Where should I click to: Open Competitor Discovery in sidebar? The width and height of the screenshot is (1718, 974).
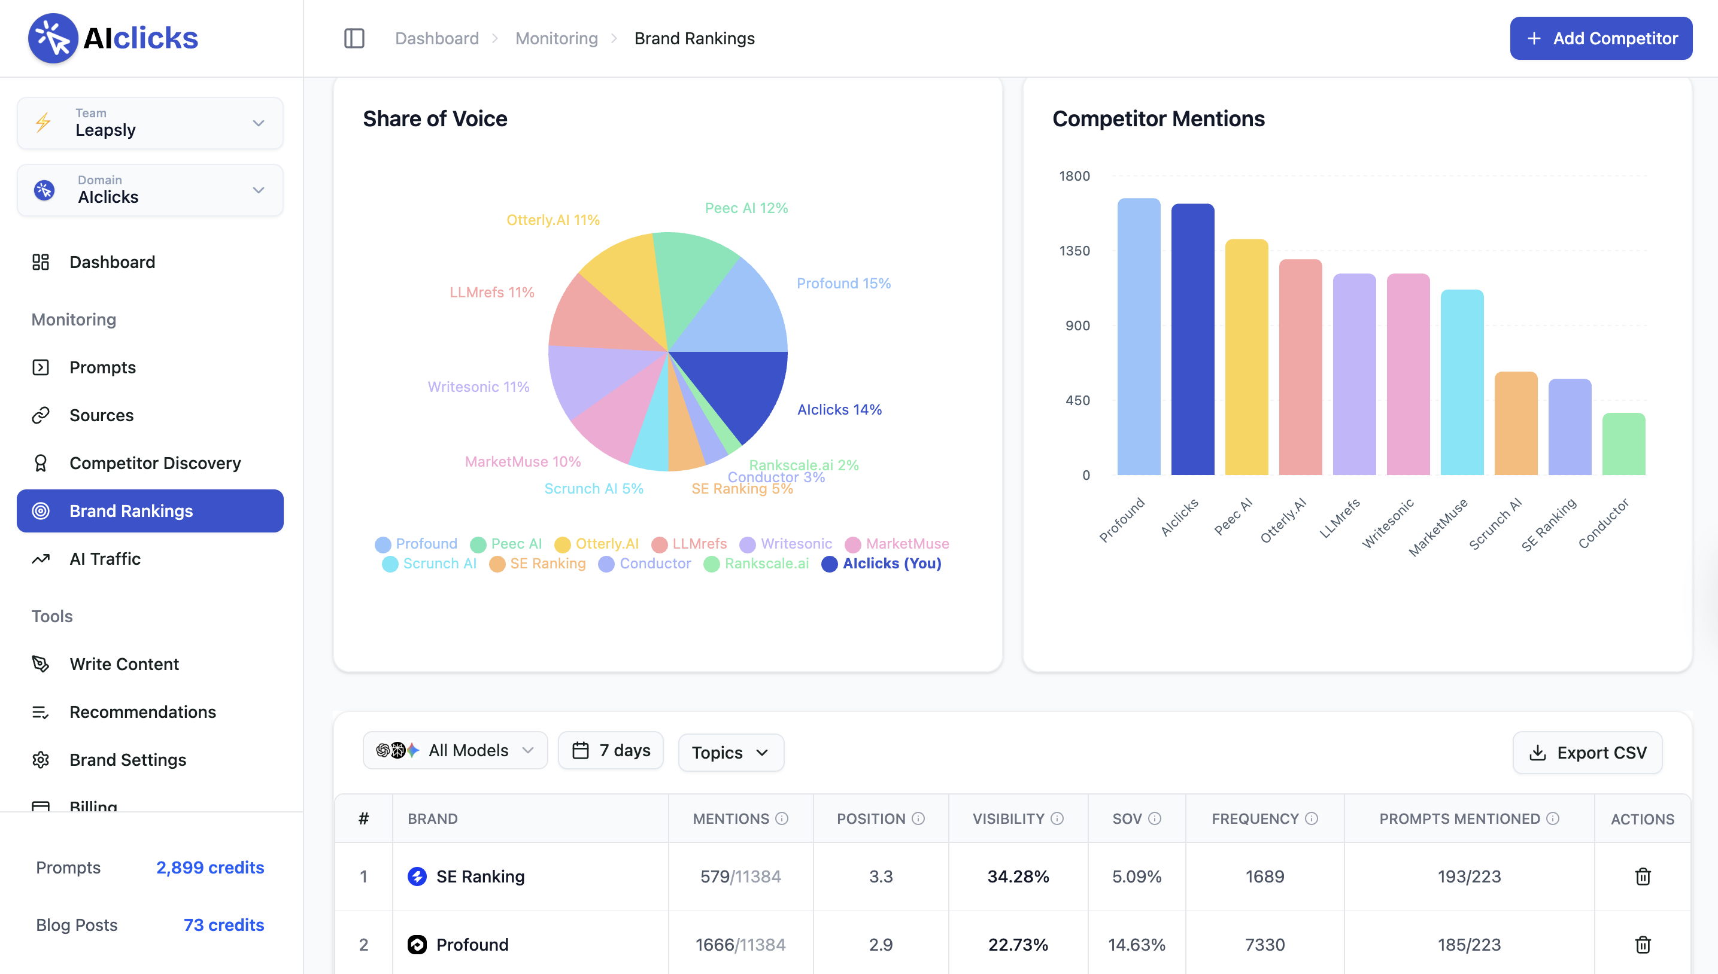154,463
